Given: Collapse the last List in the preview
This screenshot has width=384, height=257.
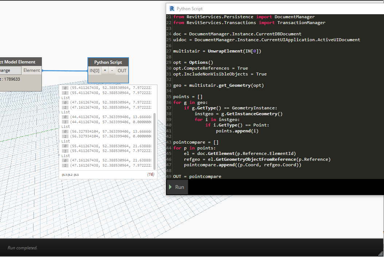Looking at the screenshot, I should click(x=66, y=156).
